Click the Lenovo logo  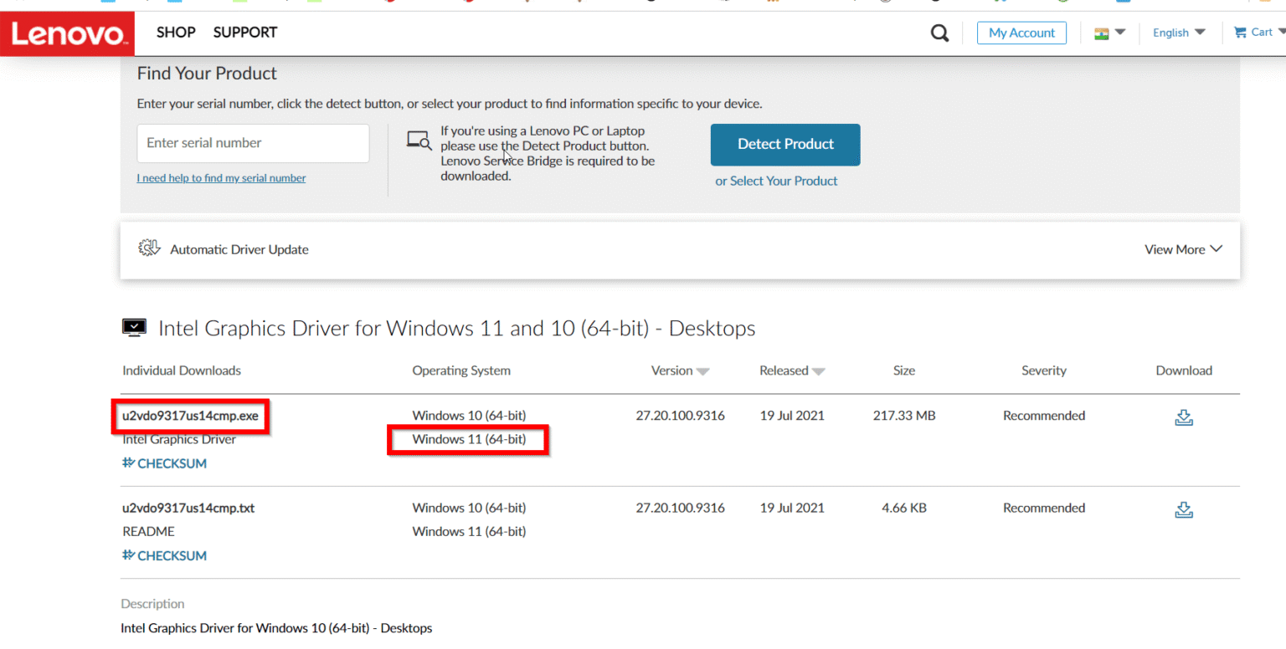pos(67,33)
